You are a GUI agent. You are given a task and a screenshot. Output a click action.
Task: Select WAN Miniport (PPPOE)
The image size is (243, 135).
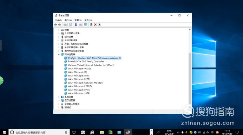pyautogui.click(x=80, y=86)
